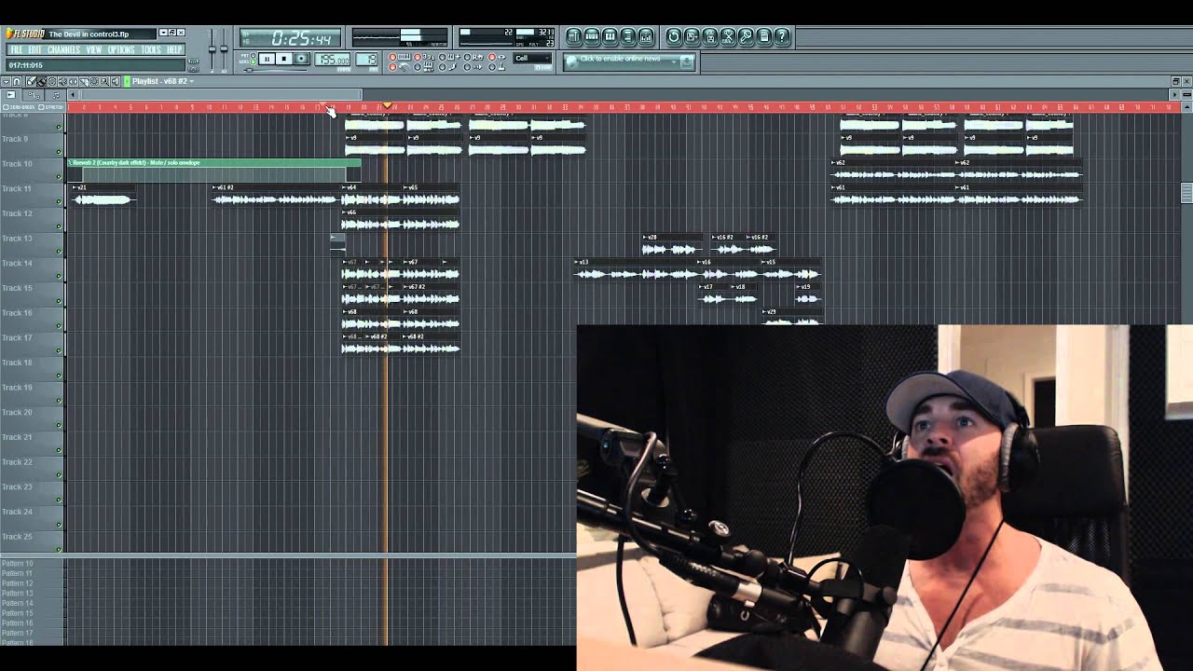Choose the Select tool in Playlist
Viewport: 1193px width, 671px height.
pos(94,81)
